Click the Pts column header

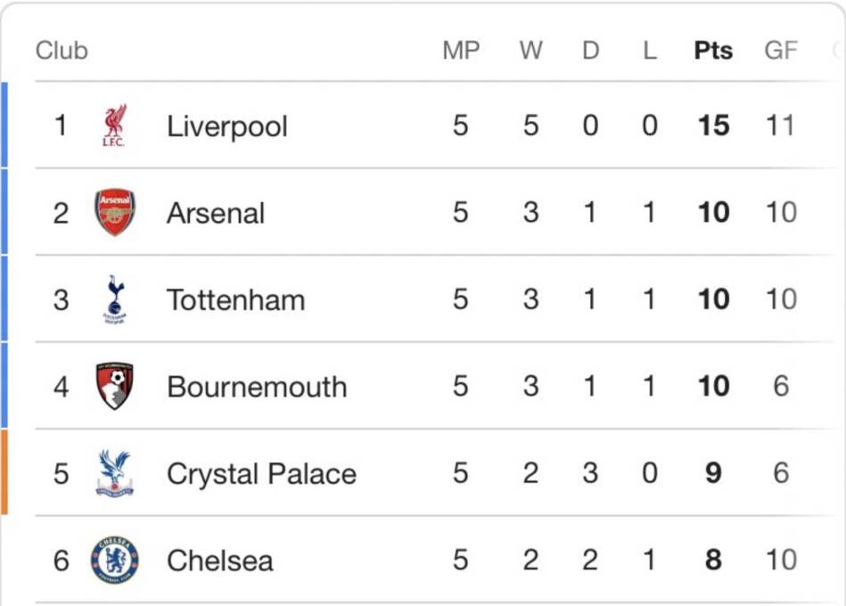click(713, 51)
